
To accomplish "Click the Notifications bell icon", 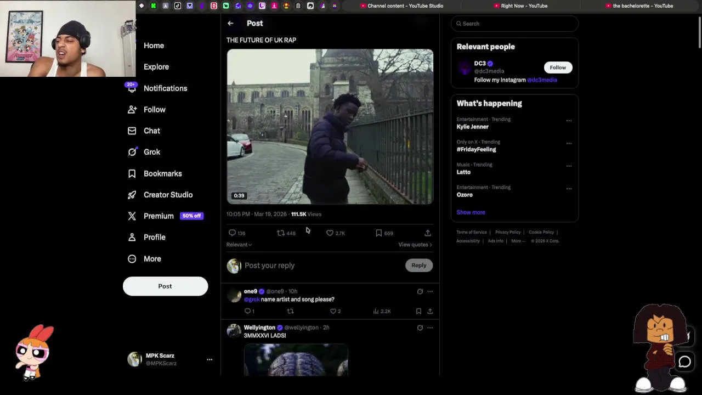I will pyautogui.click(x=132, y=88).
